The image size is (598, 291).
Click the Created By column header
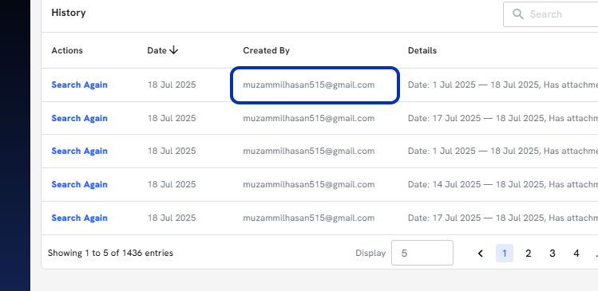266,50
